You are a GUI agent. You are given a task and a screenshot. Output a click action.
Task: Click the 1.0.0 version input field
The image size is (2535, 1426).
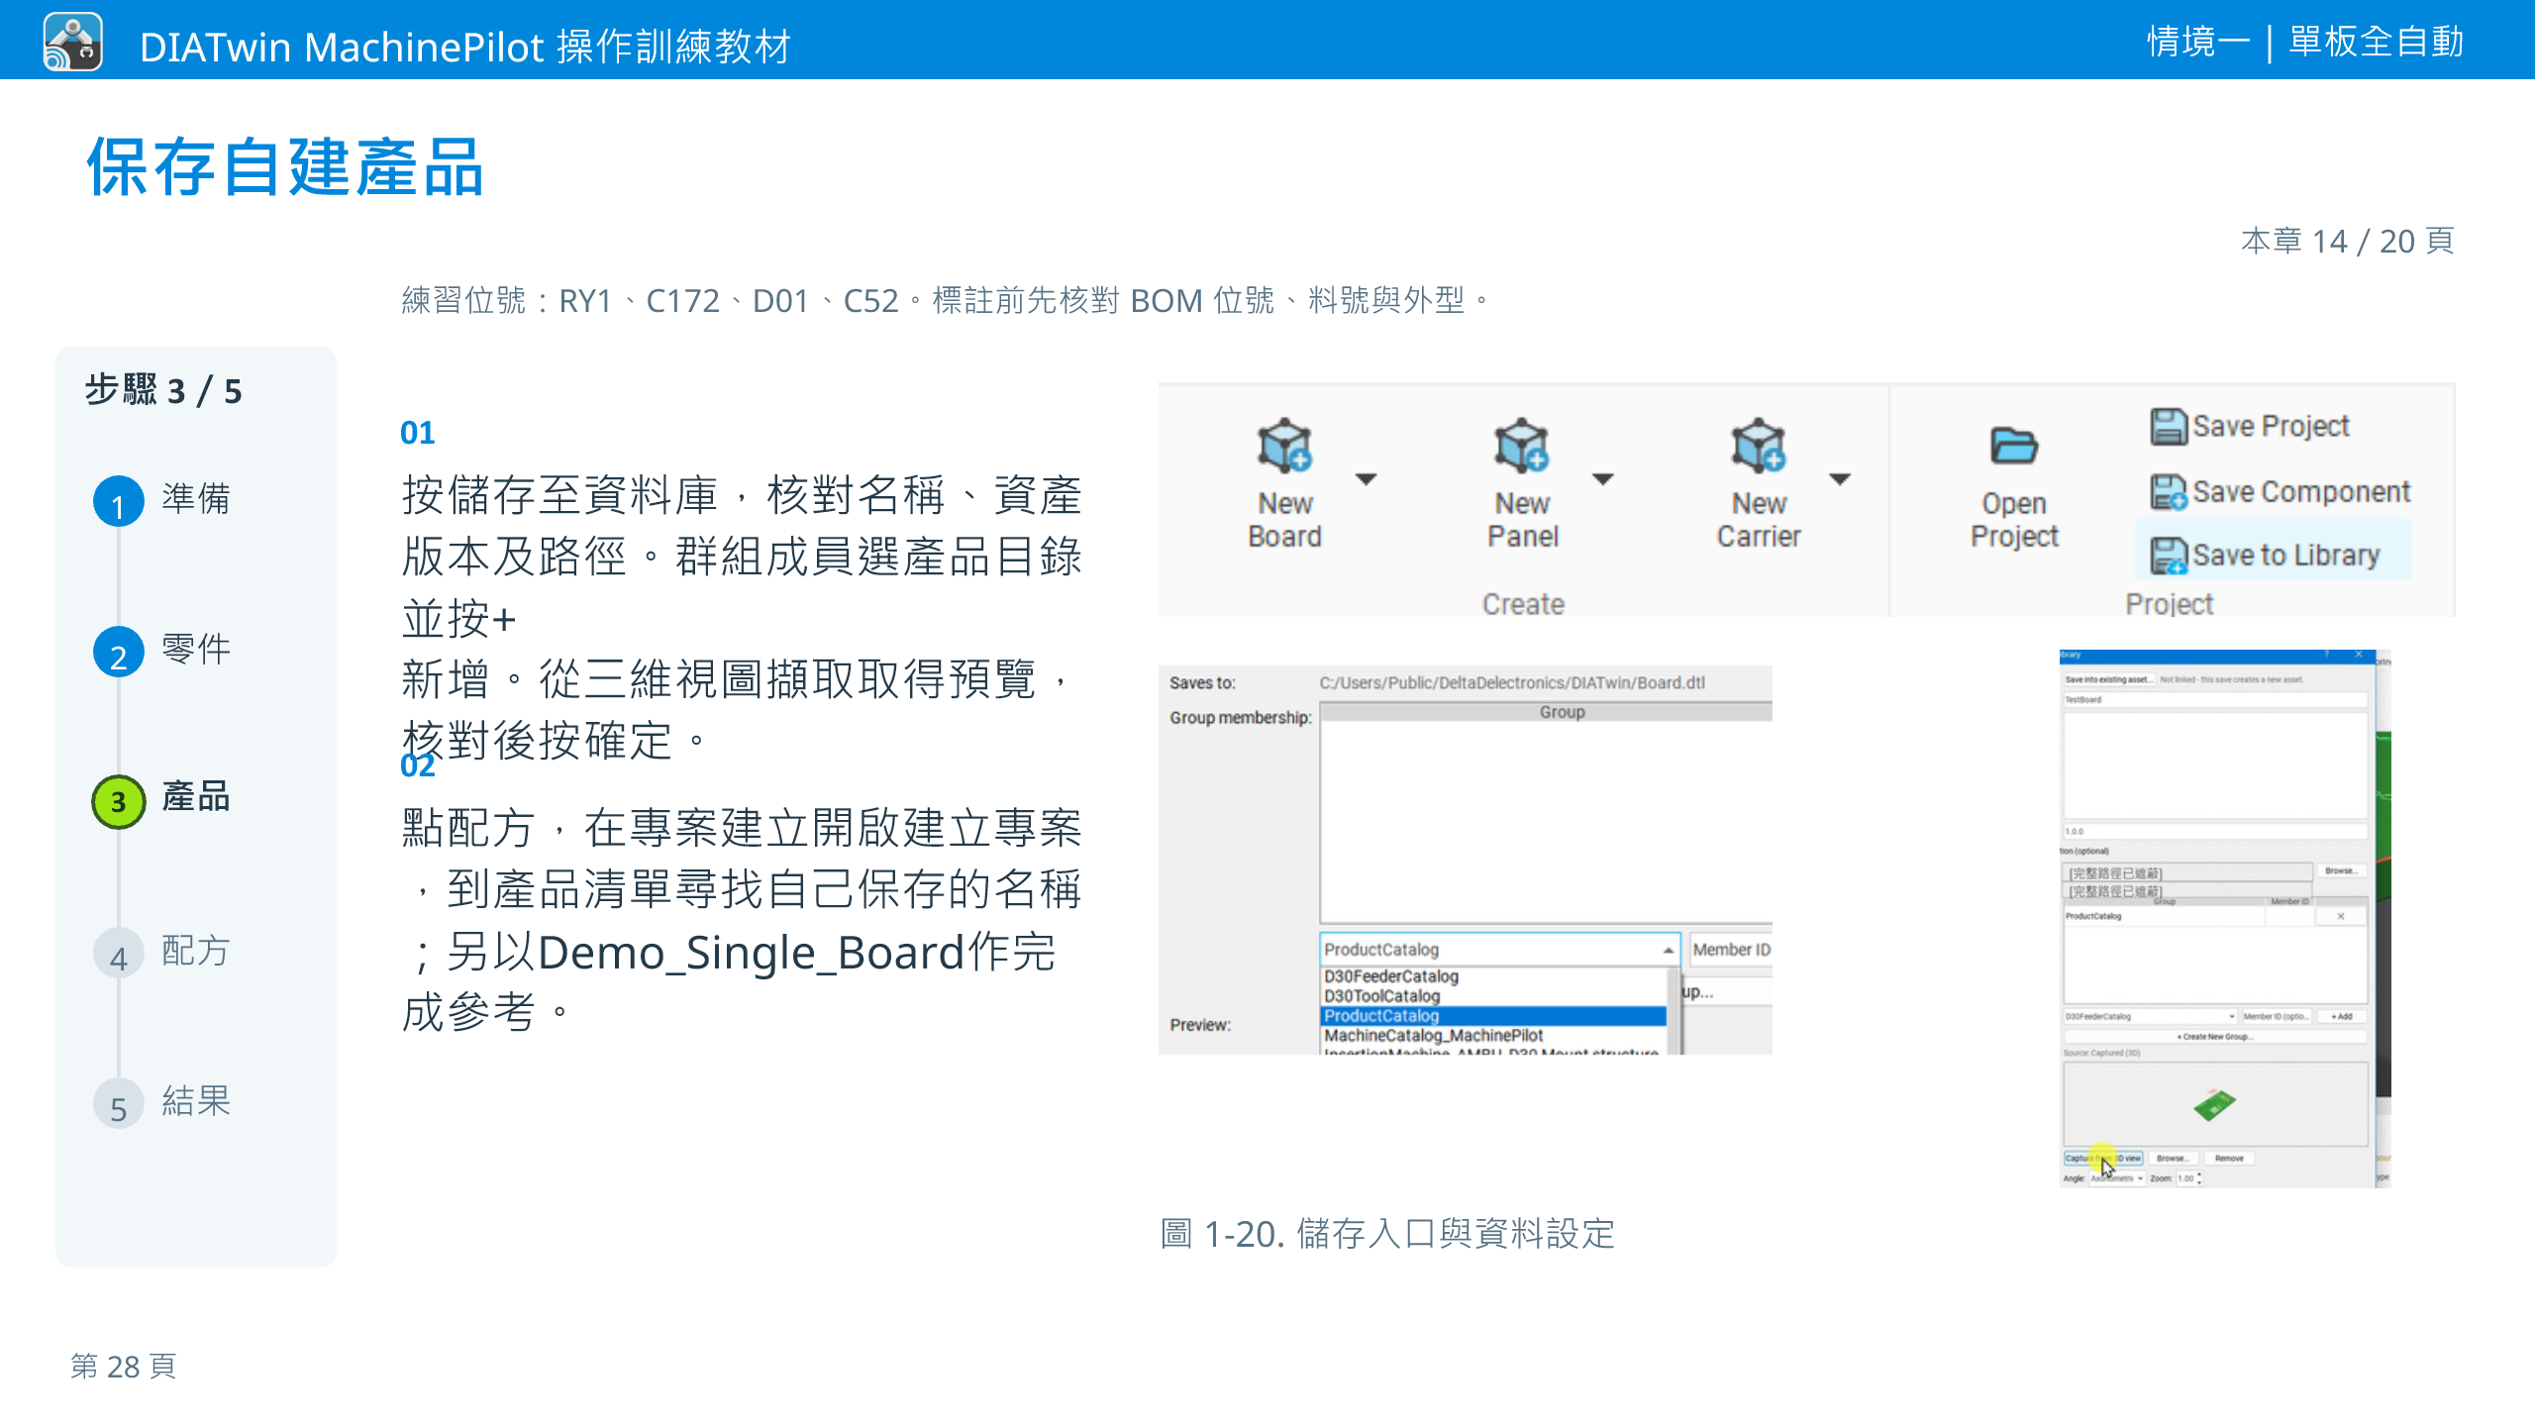[x=2215, y=832]
